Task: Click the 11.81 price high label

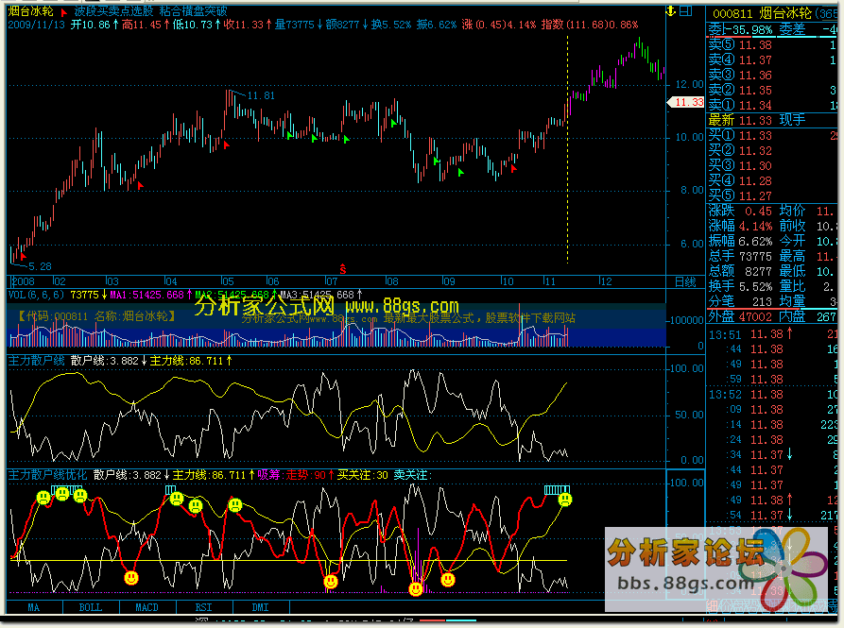Action: [x=261, y=95]
